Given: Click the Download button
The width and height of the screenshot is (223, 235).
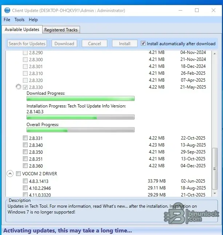Looking at the screenshot, I should pyautogui.click(x=64, y=43).
